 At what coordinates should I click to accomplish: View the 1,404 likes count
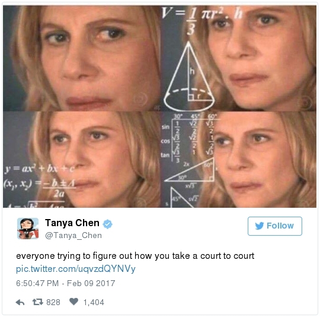point(94,302)
